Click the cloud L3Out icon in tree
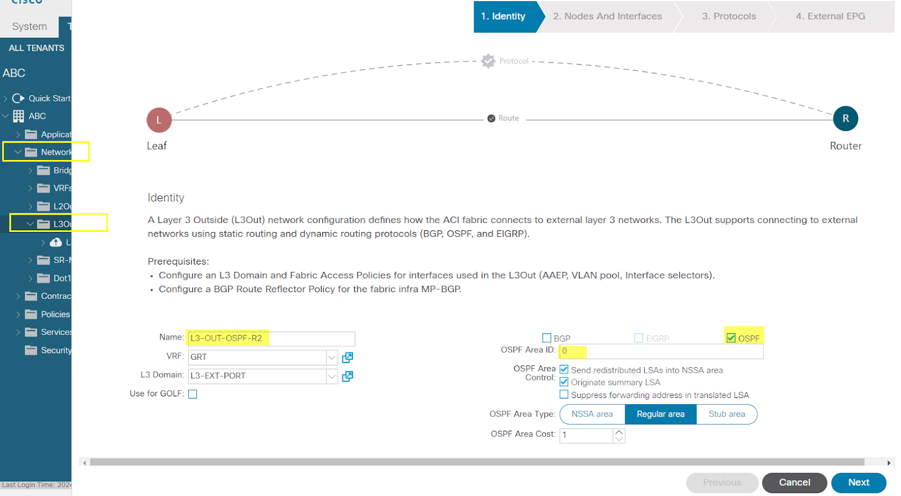Screen dimensions: 901x496 pyautogui.click(x=56, y=242)
